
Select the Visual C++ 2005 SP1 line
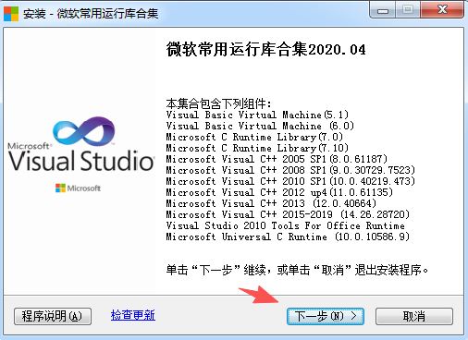pos(277,159)
